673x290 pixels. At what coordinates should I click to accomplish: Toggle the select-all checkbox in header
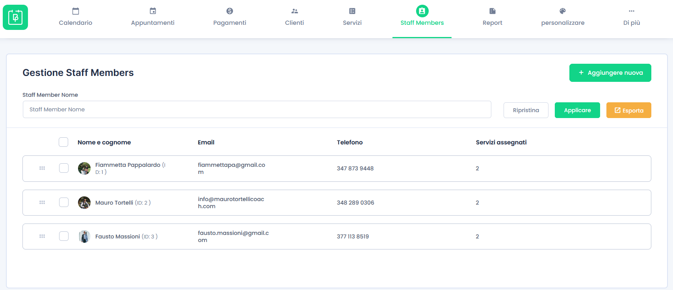pyautogui.click(x=63, y=142)
